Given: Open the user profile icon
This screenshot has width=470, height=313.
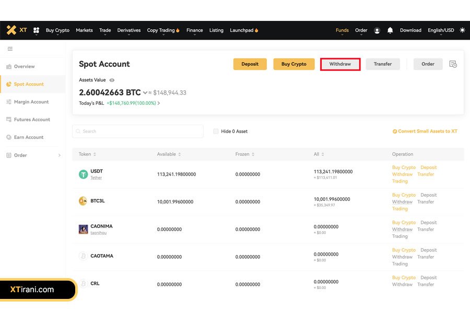Looking at the screenshot, I should click(377, 30).
